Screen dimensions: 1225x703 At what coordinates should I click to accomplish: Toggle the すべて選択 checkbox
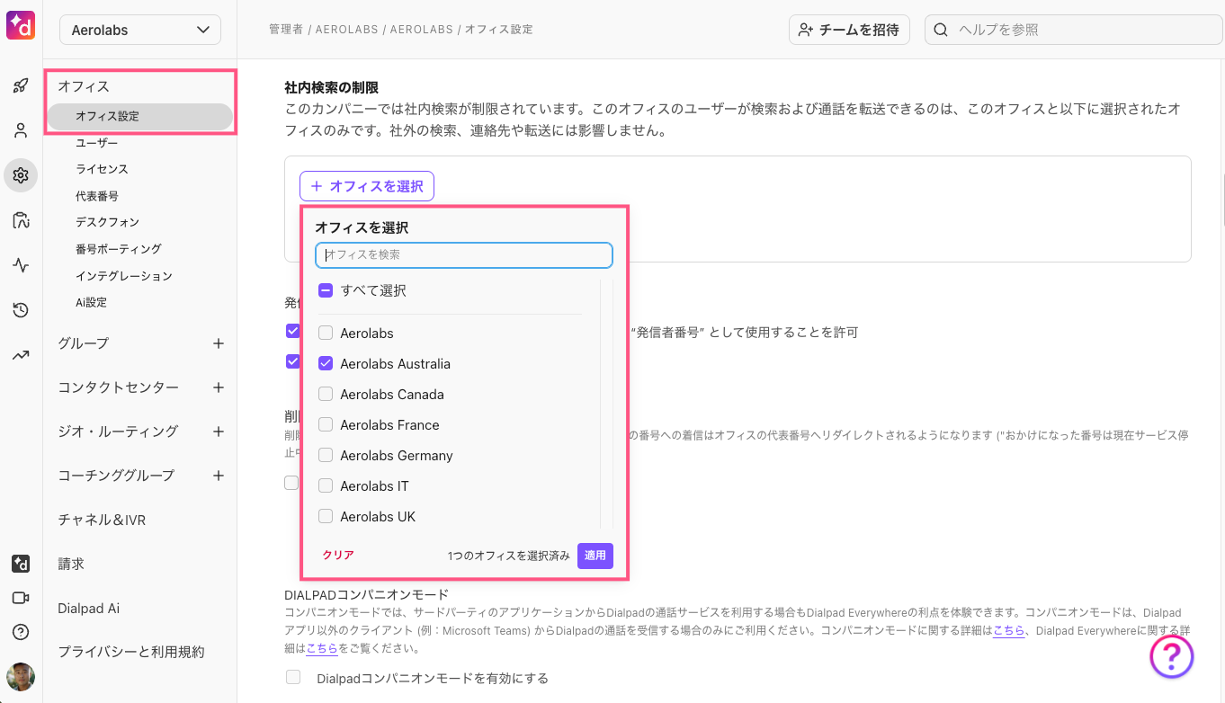pos(326,291)
